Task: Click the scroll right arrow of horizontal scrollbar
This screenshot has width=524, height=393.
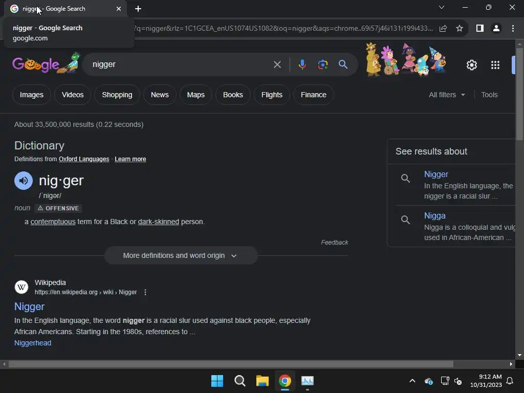Action: pos(511,364)
